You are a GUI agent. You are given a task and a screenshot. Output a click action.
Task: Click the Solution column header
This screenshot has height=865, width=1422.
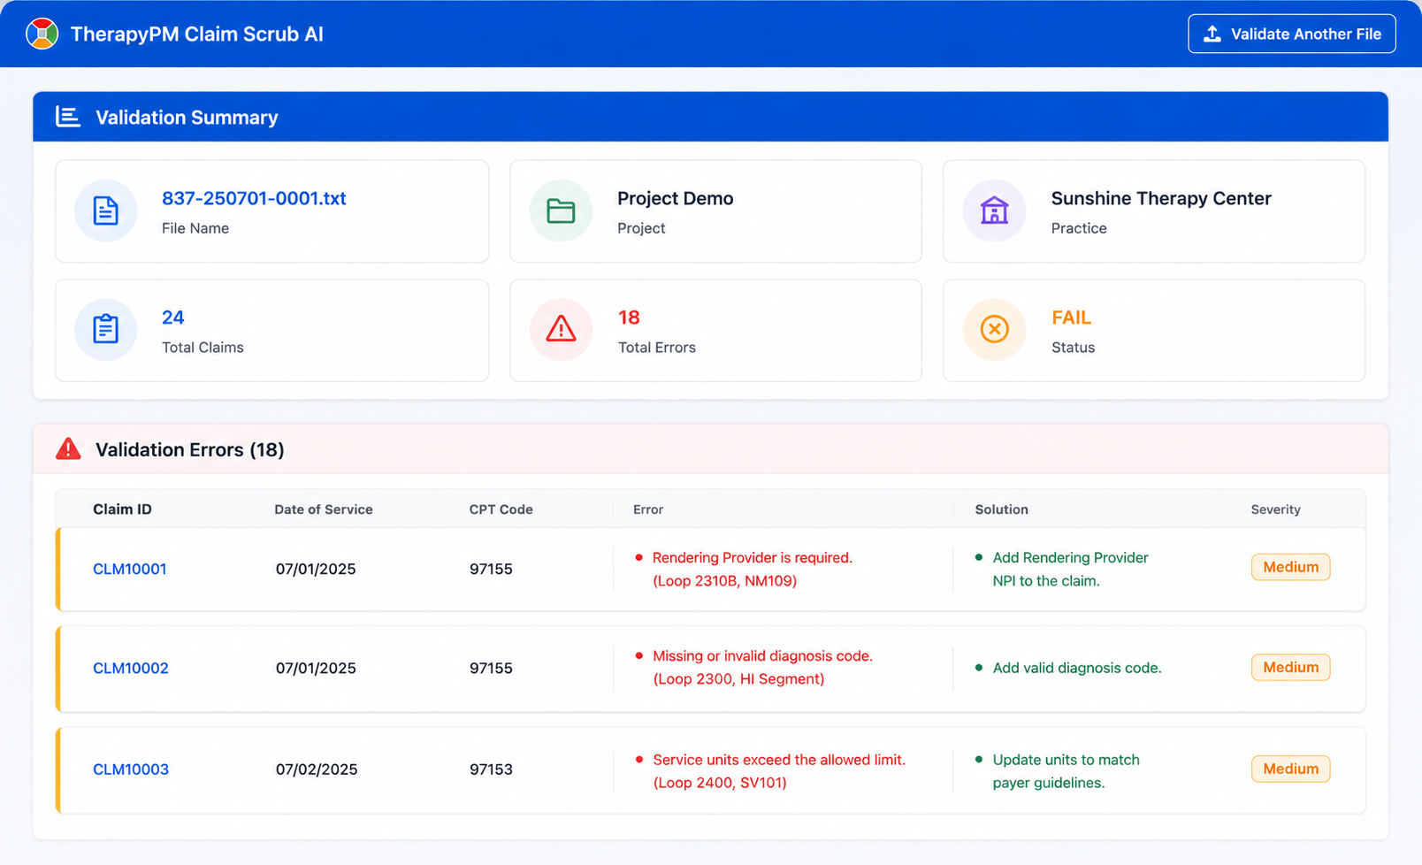pyautogui.click(x=1002, y=509)
